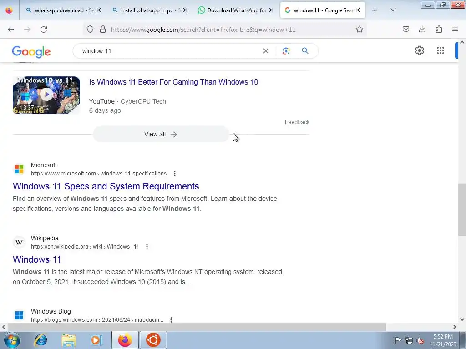Click muted volume tray icon
Viewport: 466px width, 349px height.
coord(420,340)
